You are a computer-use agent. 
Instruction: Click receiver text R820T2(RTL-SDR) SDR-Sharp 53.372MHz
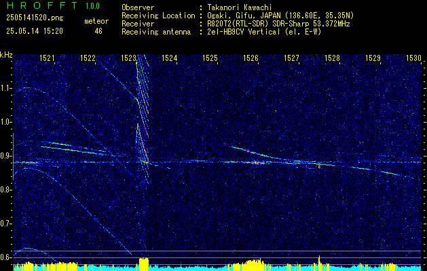pyautogui.click(x=278, y=24)
